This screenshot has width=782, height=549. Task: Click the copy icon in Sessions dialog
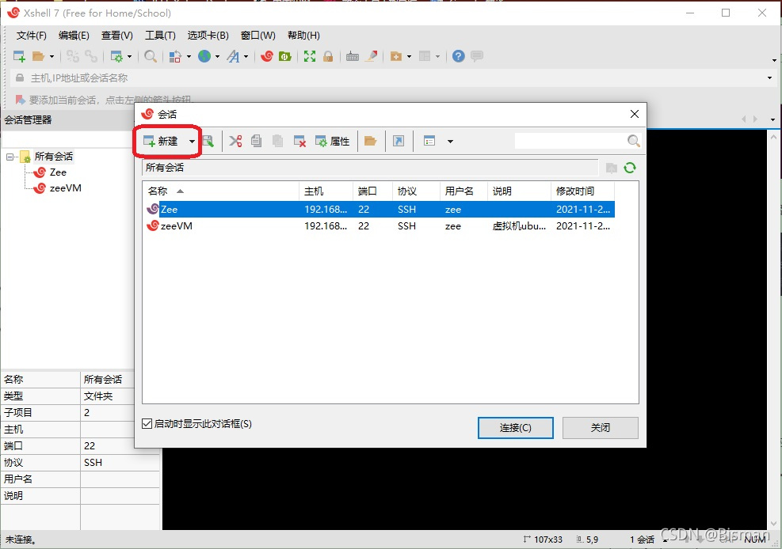click(257, 141)
